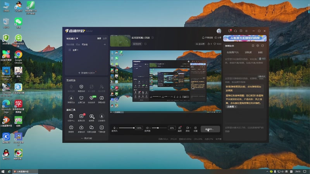Screen dimensions: 310x174
Task: Open the Windows Start menu
Action: coord(3,171)
